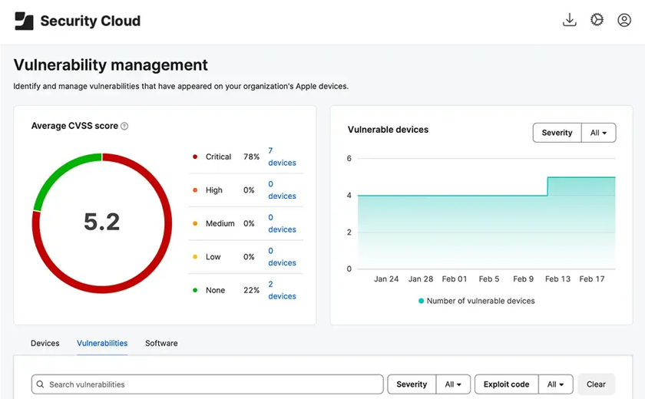645x399 pixels.
Task: Click the 5.2 CVSS score donut chart
Action: (x=101, y=223)
